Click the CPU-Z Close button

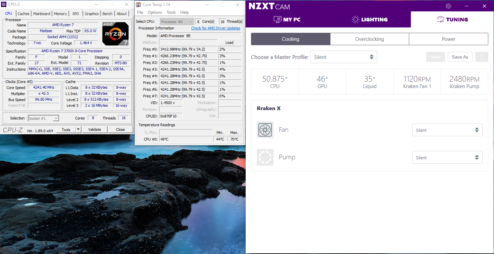point(120,130)
